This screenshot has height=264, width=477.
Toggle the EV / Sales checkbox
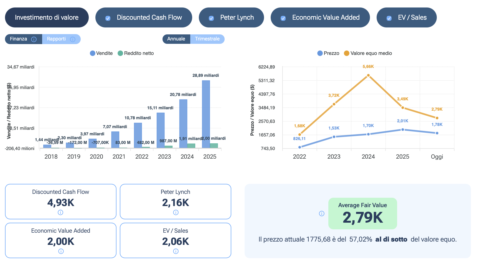pos(389,18)
